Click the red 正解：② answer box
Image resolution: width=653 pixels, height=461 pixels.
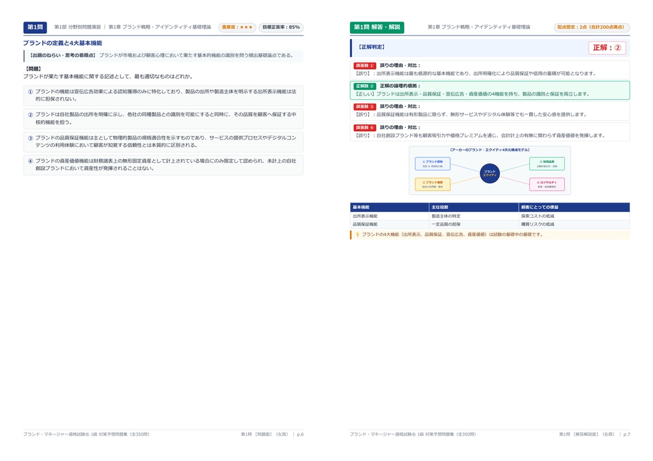click(607, 48)
